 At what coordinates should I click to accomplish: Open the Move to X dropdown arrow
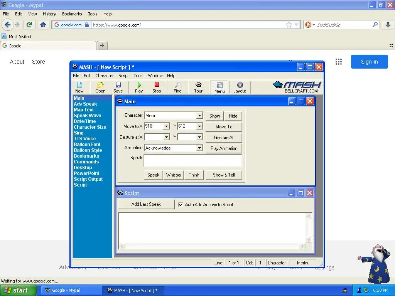coord(166,126)
